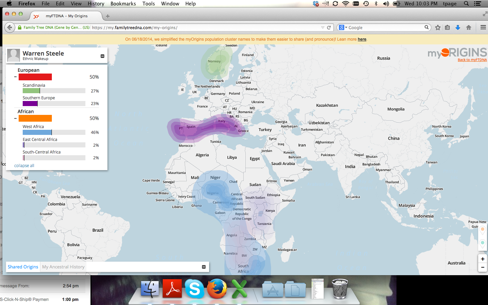The image size is (488, 305).
Task: Collapse the African ancestry group
Action: (15, 118)
